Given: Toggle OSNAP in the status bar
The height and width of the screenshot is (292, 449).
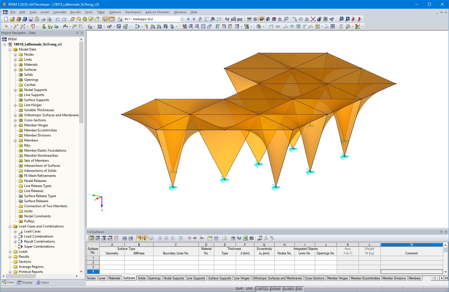Looking at the screenshot, I should pos(276,289).
